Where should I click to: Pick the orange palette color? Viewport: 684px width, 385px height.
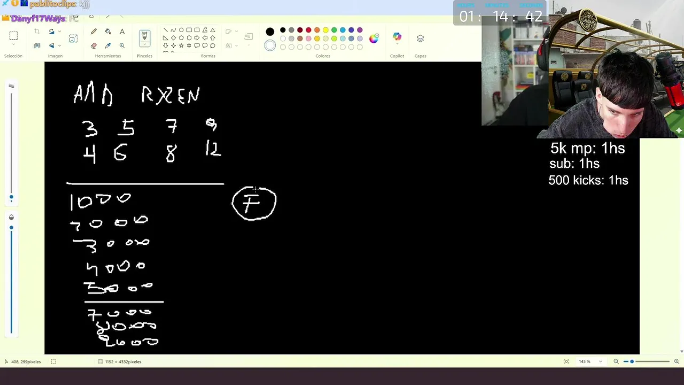coord(317,30)
